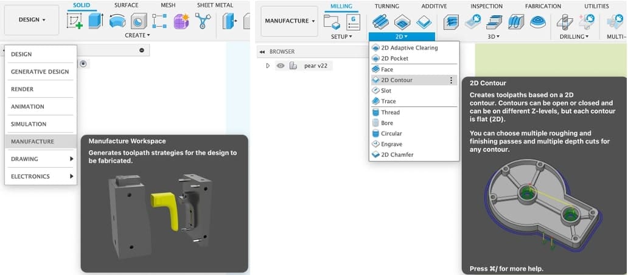Image resolution: width=628 pixels, height=275 pixels.
Task: Click the pear v22 component icon
Action: pyautogui.click(x=293, y=66)
